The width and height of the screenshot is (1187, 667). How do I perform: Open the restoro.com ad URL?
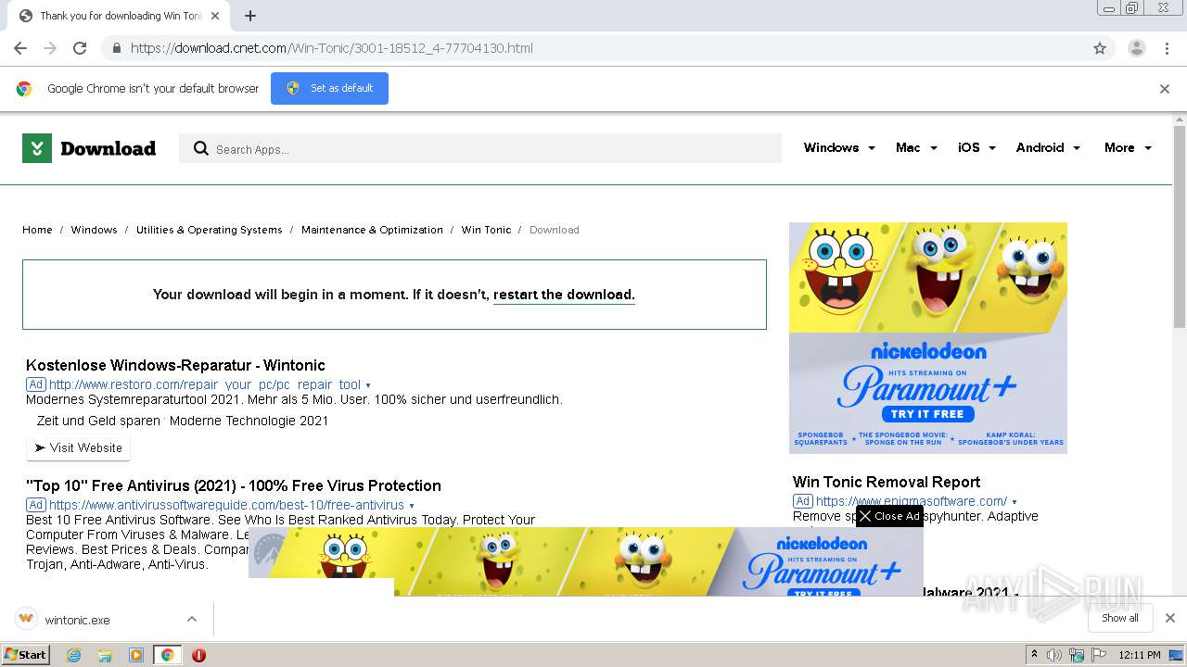205,385
